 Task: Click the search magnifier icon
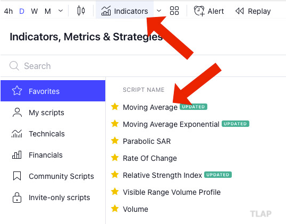point(14,66)
